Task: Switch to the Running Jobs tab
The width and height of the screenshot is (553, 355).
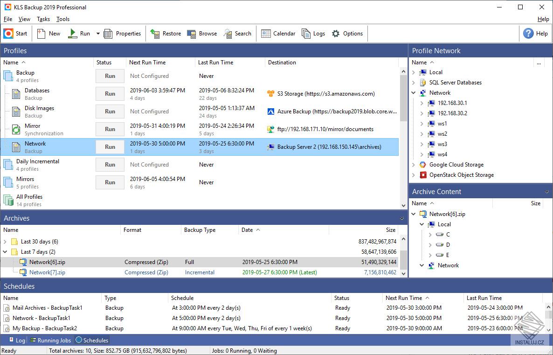Action: point(50,341)
